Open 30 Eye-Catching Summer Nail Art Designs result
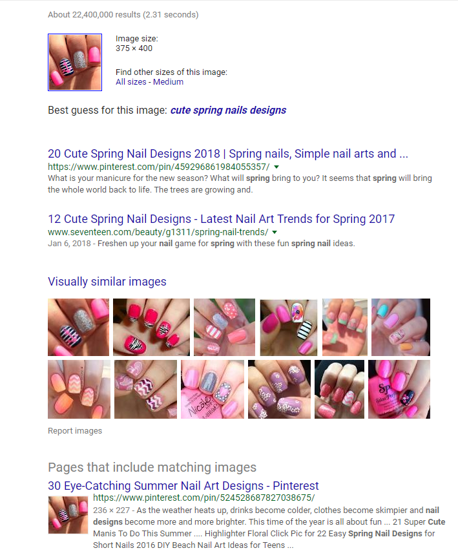The width and height of the screenshot is (458, 557). (183, 486)
